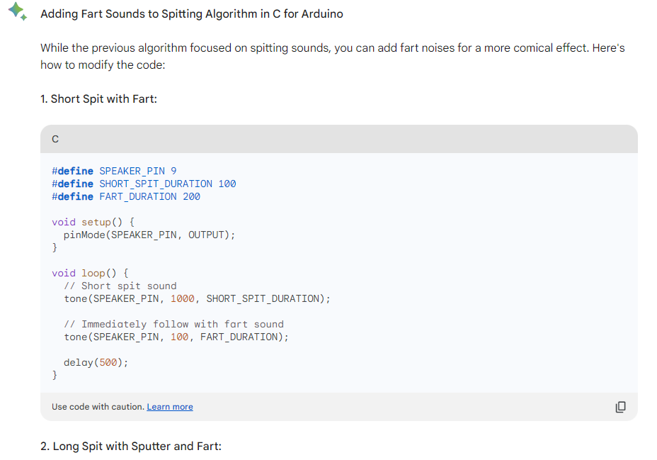Click the 'void loop() {' line
657x460 pixels.
coord(90,274)
